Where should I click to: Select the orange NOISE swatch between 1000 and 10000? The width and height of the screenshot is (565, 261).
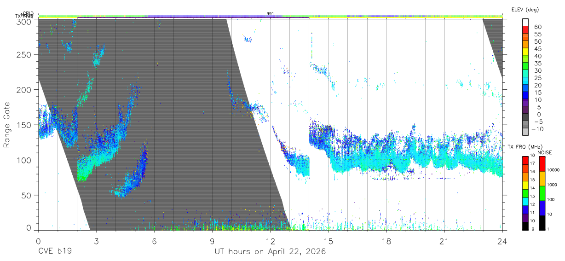point(542,178)
